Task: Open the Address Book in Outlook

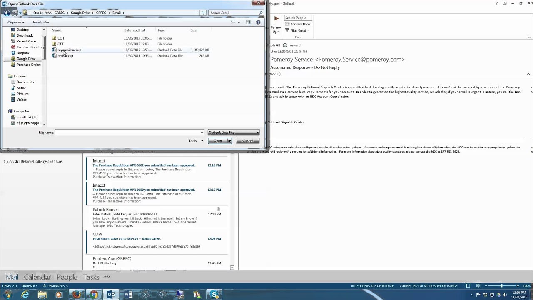Action: [298, 24]
